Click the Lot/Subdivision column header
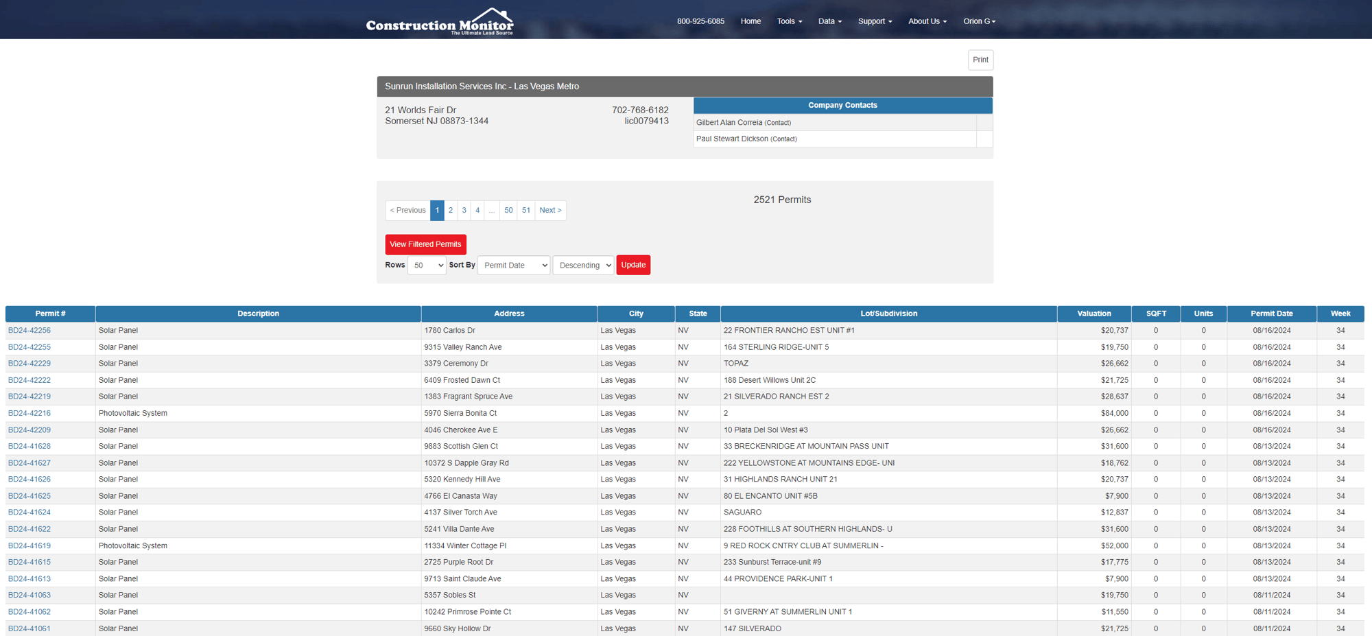Screen dimensions: 1372x636 pos(888,314)
